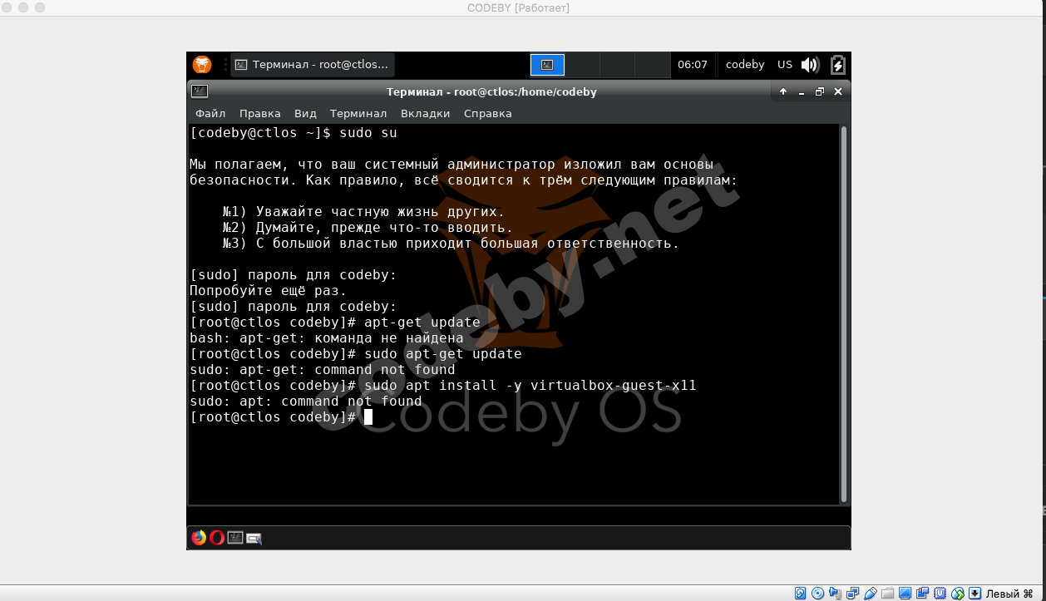The height and width of the screenshot is (601, 1046).
Task: Open the Файл menu
Action: pyautogui.click(x=210, y=114)
